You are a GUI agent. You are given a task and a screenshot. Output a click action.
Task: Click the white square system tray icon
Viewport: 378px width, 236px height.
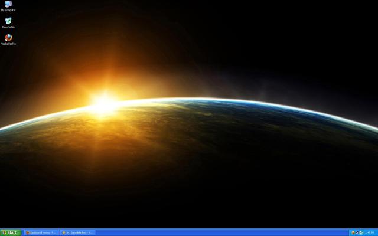pos(361,232)
